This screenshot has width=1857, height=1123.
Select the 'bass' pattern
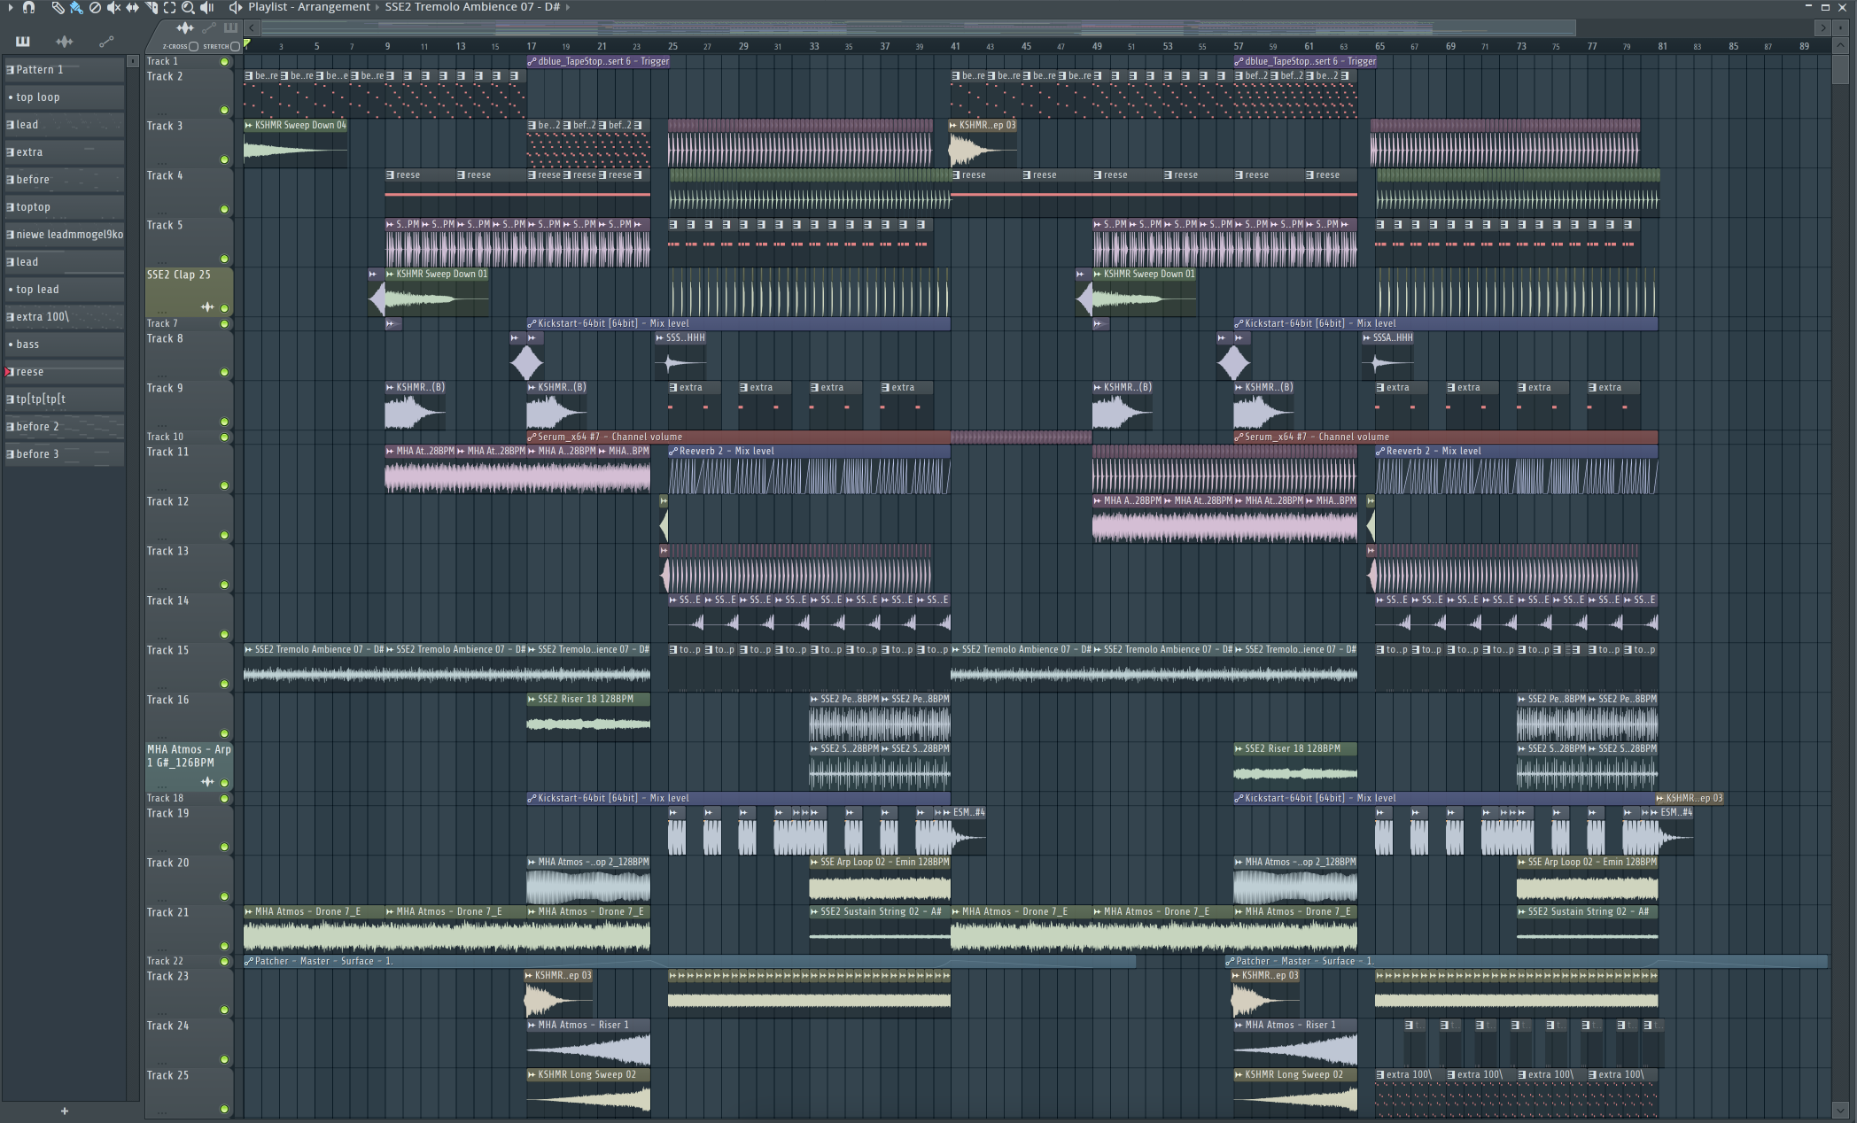click(x=64, y=344)
